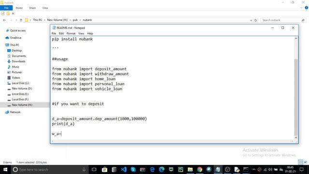Open Notepad File menu
This screenshot has width=309, height=174.
pyautogui.click(x=54, y=33)
